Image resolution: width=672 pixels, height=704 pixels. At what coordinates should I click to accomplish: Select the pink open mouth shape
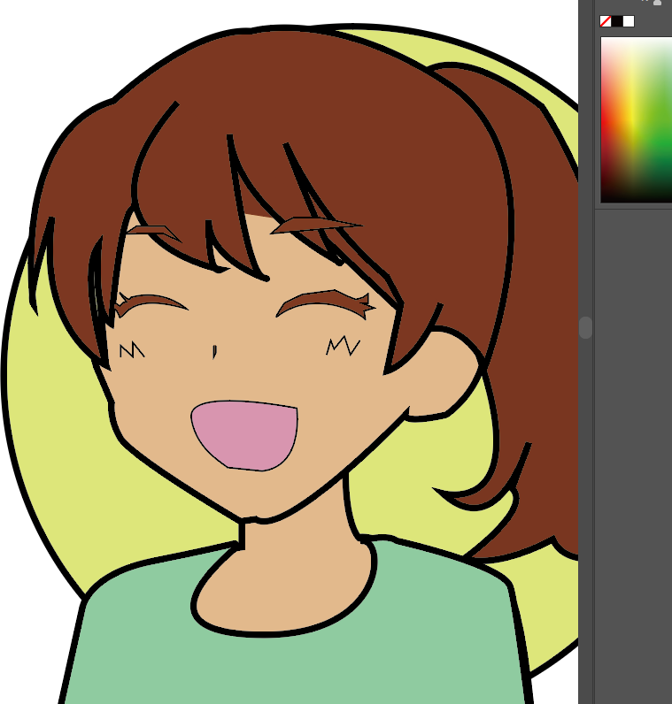click(x=245, y=433)
